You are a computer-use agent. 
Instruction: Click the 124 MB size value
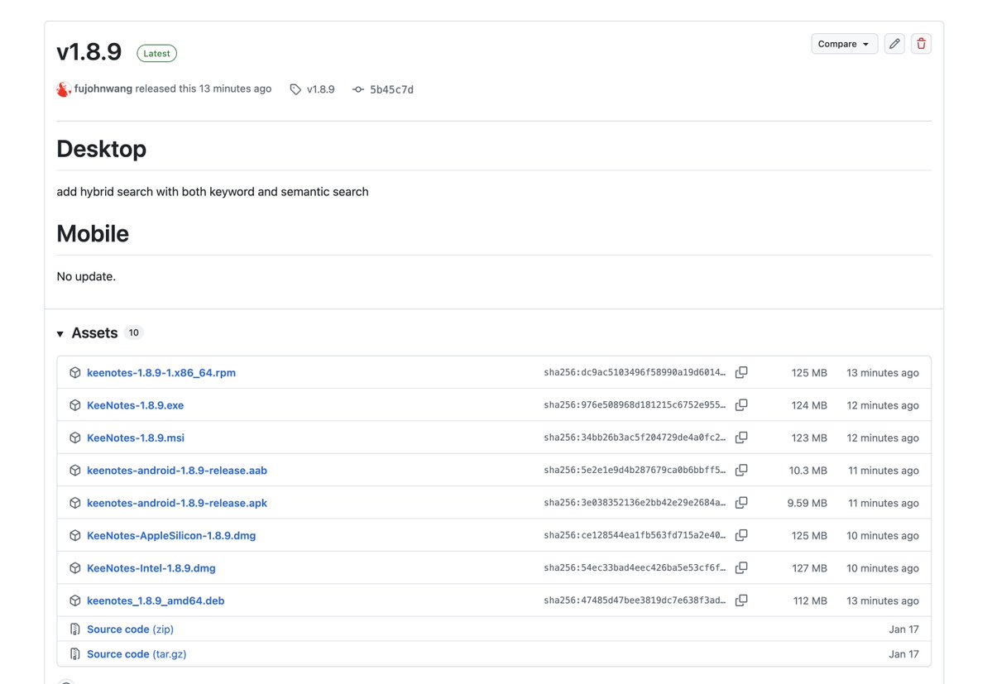point(809,405)
